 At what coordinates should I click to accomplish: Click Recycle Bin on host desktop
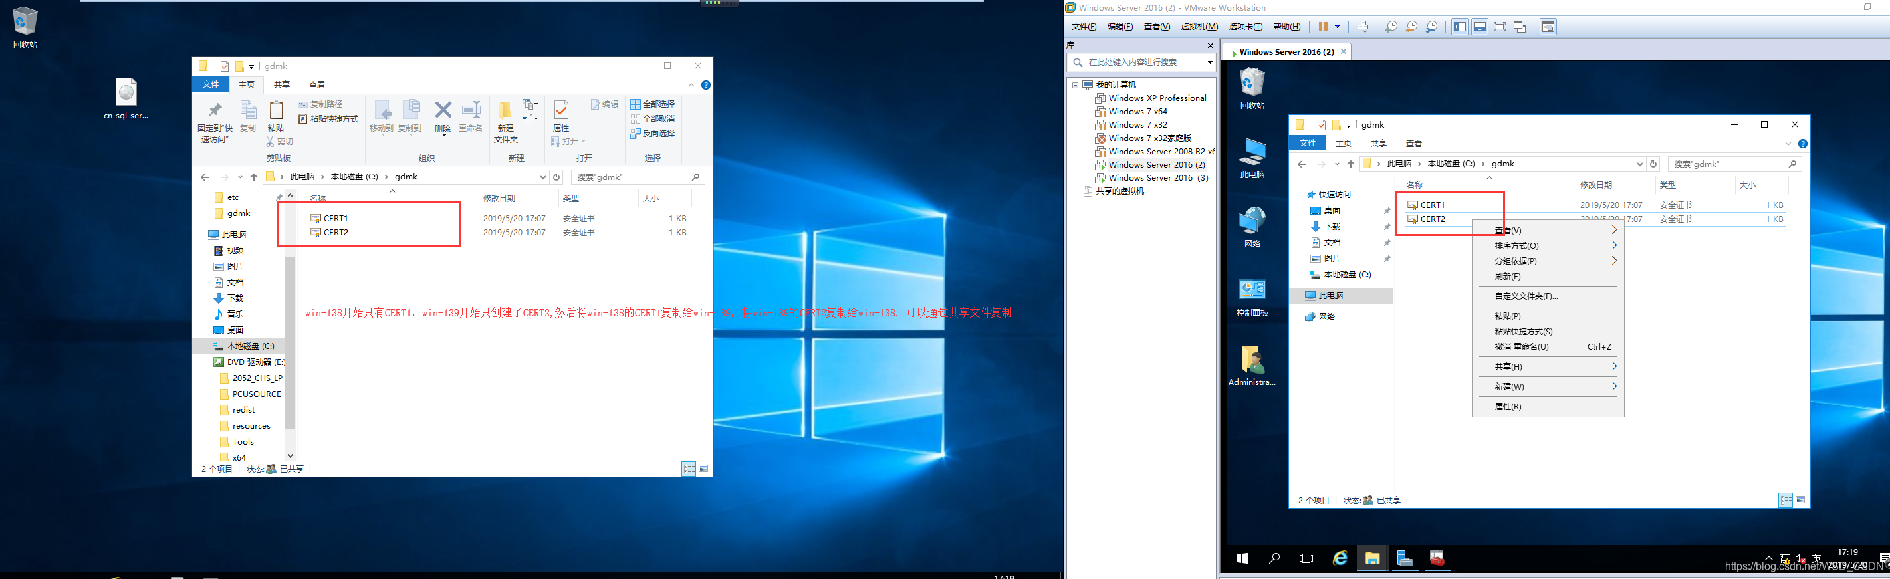pos(25,27)
